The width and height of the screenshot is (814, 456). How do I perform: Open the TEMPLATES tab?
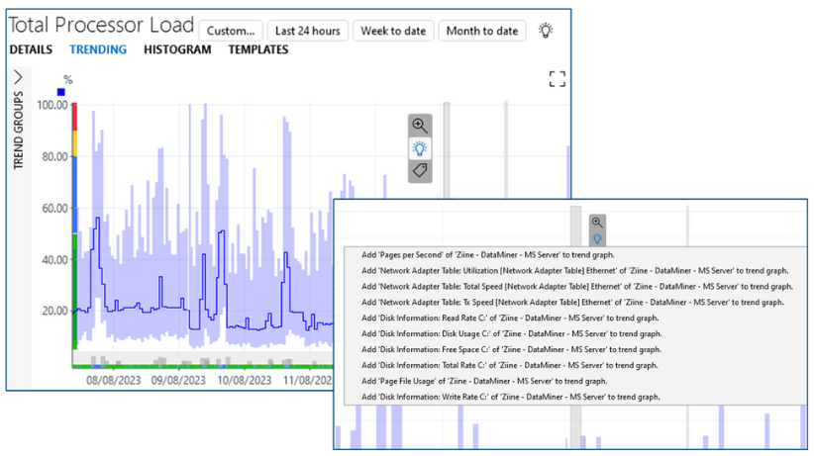pos(258,49)
